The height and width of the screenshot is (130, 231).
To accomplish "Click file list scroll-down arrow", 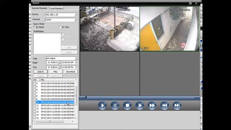I will click(x=76, y=118).
